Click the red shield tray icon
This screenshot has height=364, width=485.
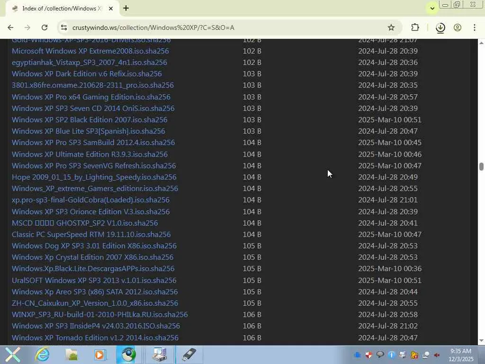368,355
